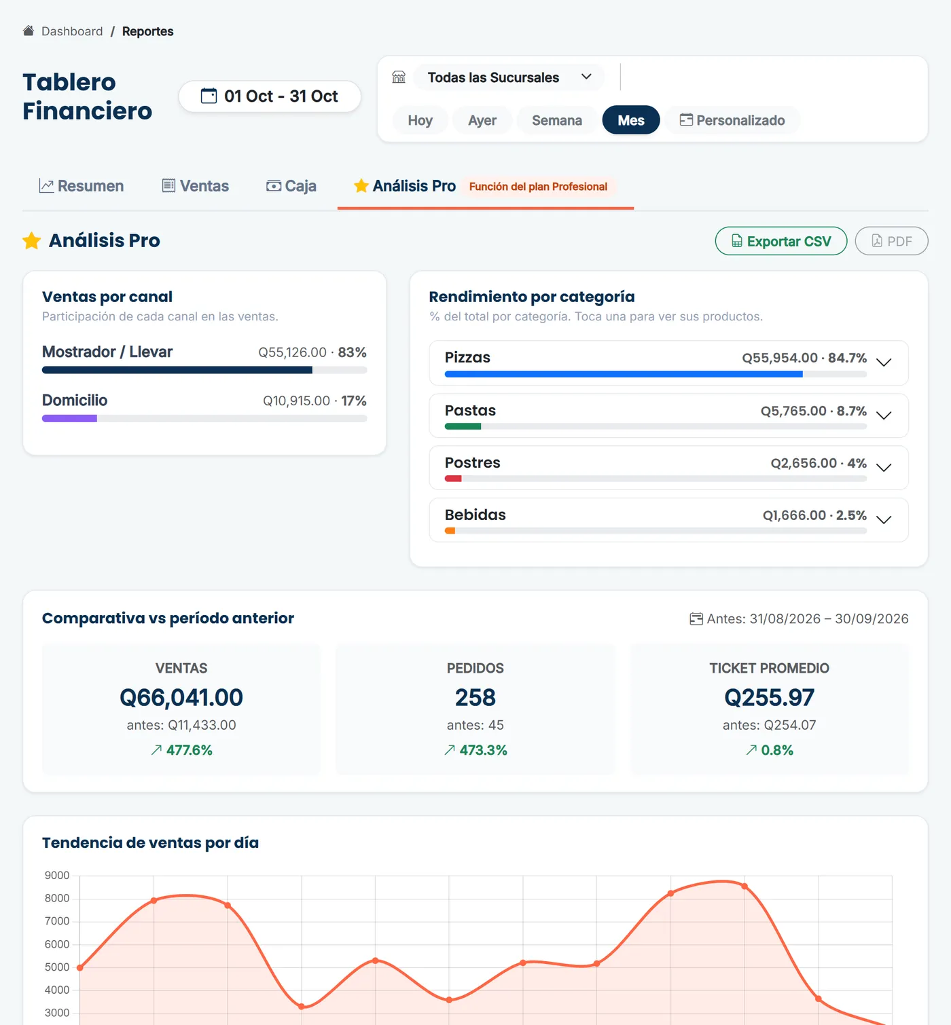The image size is (951, 1025).
Task: Choose the Personalizado date range option
Action: tap(732, 120)
